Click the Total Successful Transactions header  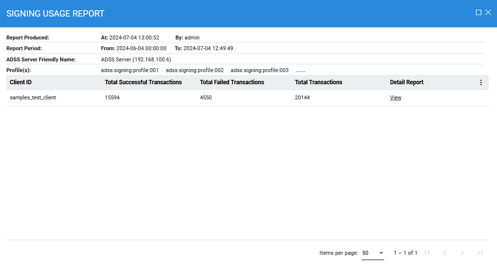click(143, 82)
